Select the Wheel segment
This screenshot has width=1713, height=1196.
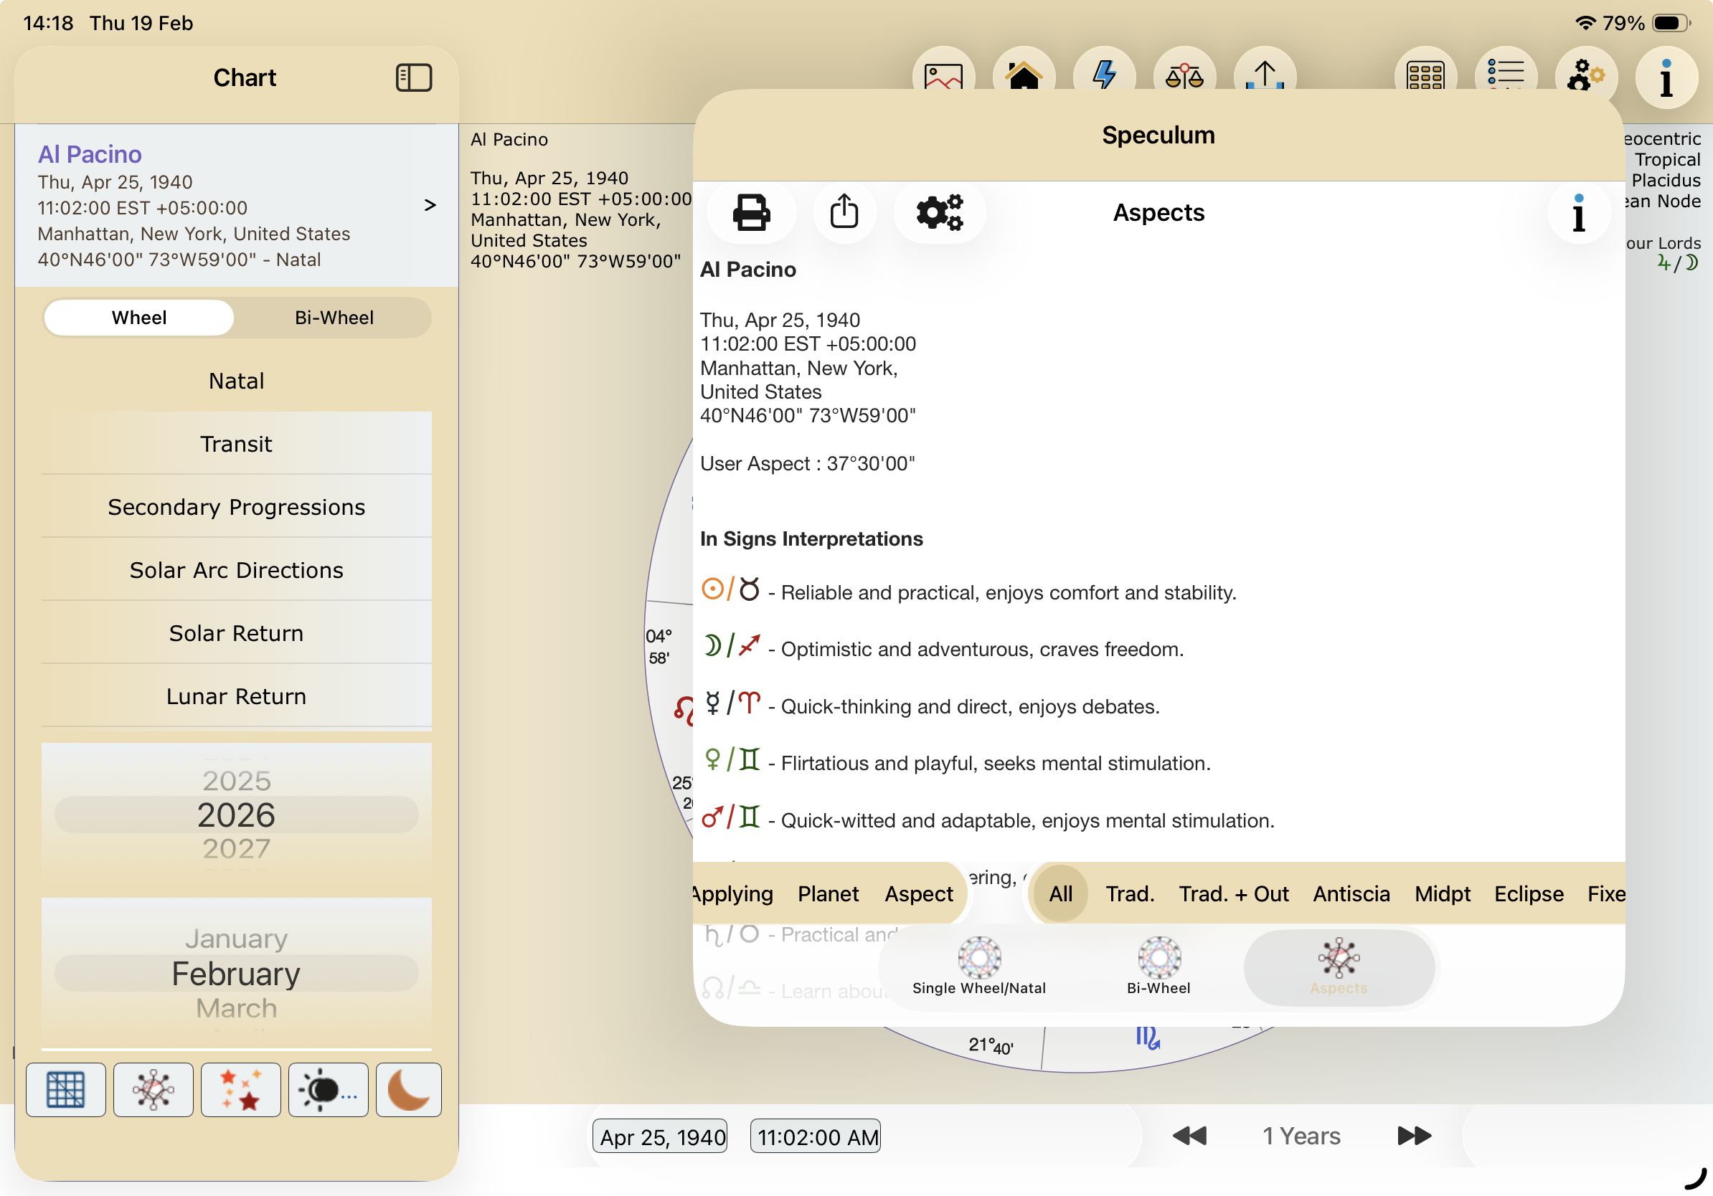click(x=138, y=318)
